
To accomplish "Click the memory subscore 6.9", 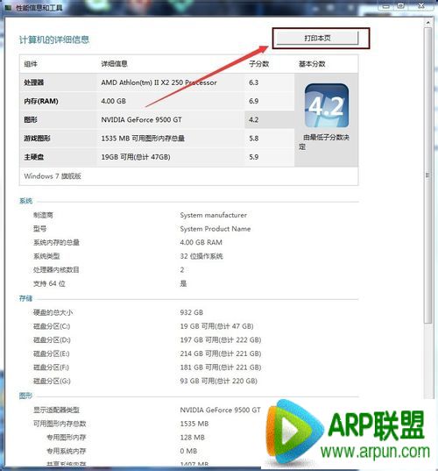I will point(253,101).
